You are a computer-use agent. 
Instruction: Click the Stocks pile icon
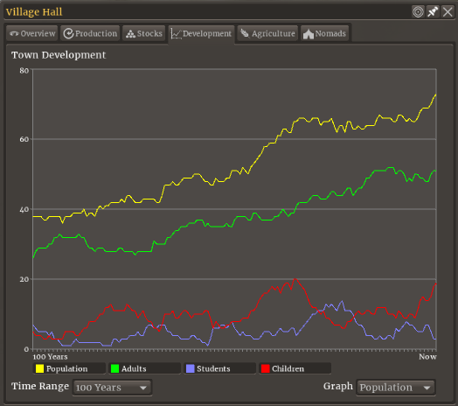[130, 34]
